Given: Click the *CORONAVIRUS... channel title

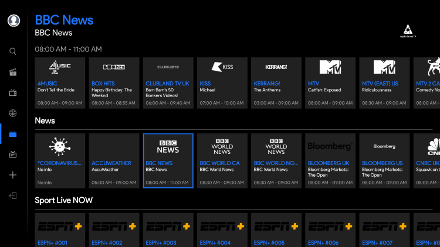Looking at the screenshot, I should [x=59, y=163].
